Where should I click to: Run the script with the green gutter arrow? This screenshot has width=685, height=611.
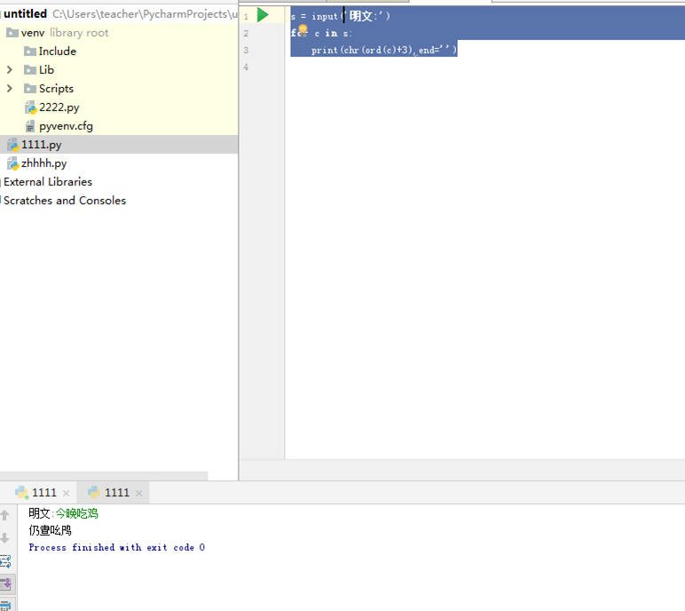click(263, 15)
